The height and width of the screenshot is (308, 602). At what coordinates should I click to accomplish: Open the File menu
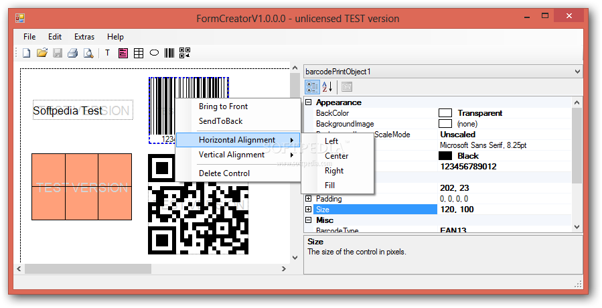29,37
